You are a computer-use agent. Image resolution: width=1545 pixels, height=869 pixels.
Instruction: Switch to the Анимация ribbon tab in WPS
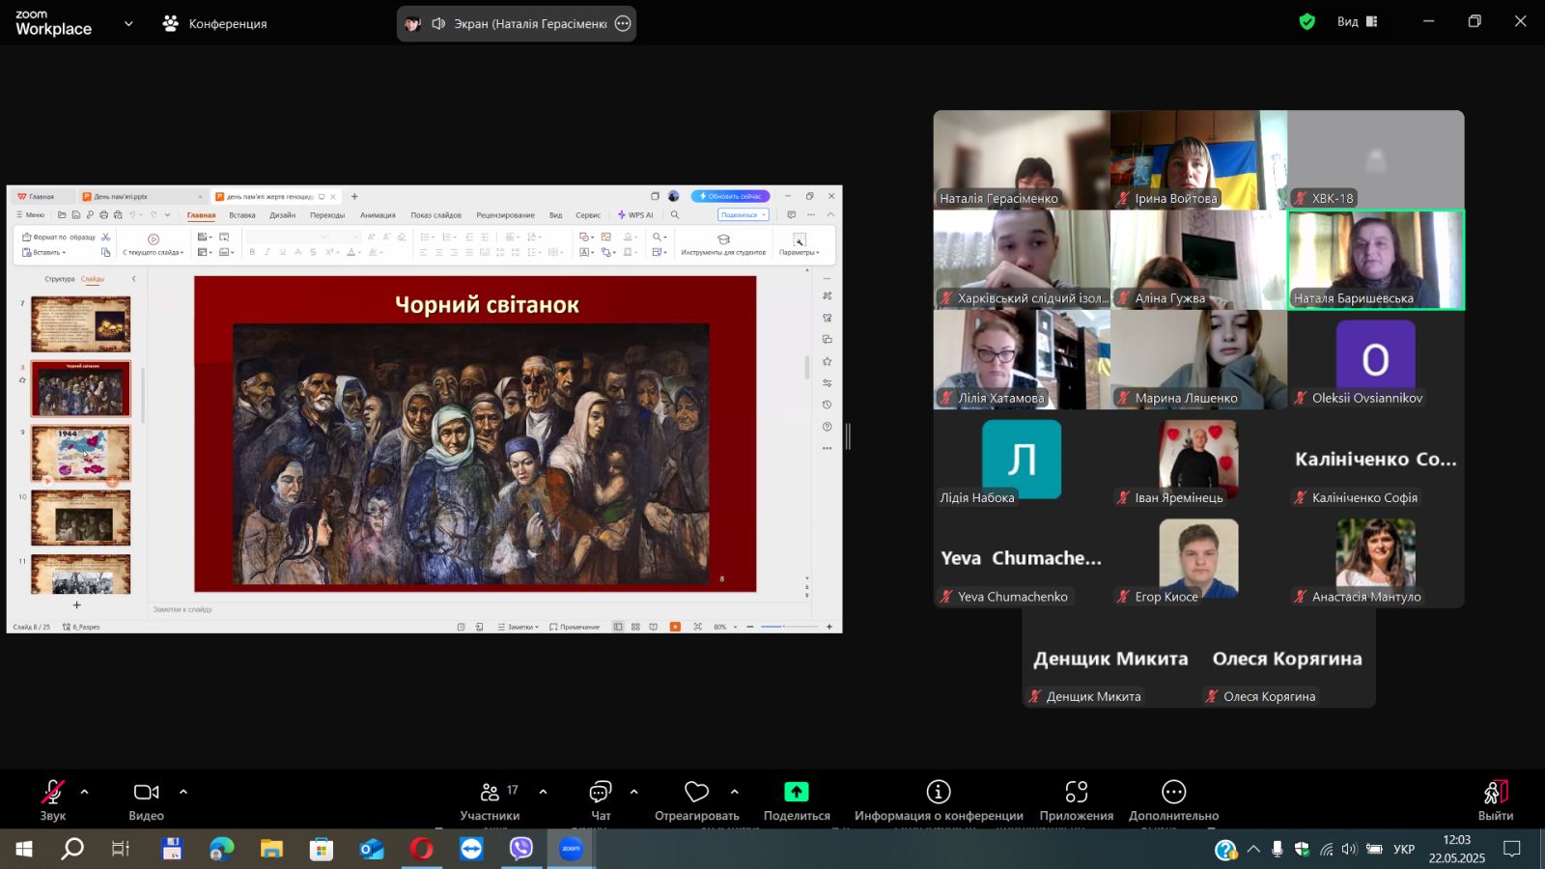(378, 215)
